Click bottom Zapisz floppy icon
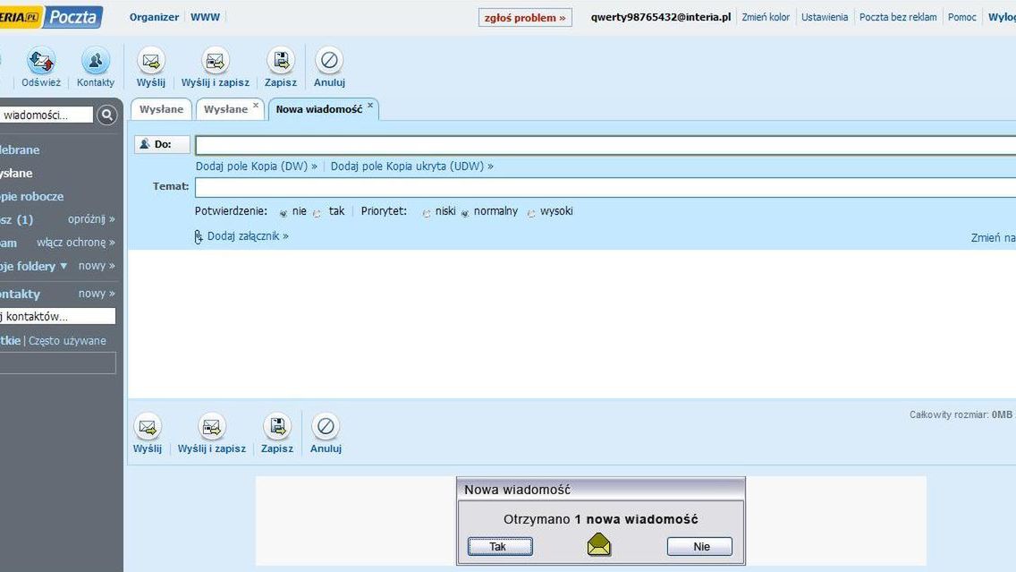The image size is (1016, 572). [x=277, y=427]
